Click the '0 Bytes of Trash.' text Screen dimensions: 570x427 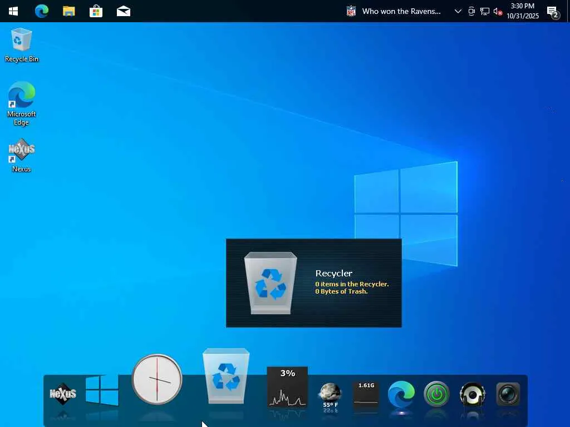341,291
